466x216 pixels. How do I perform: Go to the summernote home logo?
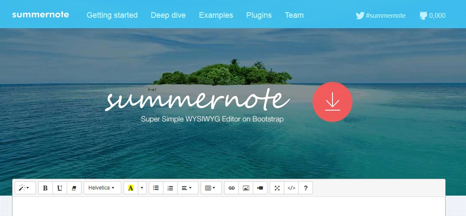click(x=41, y=14)
